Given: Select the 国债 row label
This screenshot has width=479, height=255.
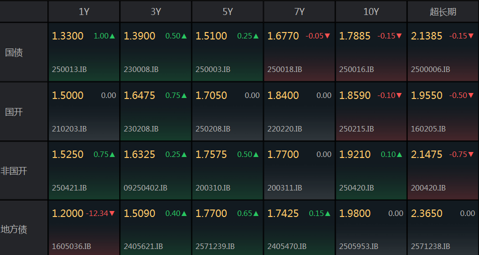Looking at the screenshot, I should (x=14, y=52).
